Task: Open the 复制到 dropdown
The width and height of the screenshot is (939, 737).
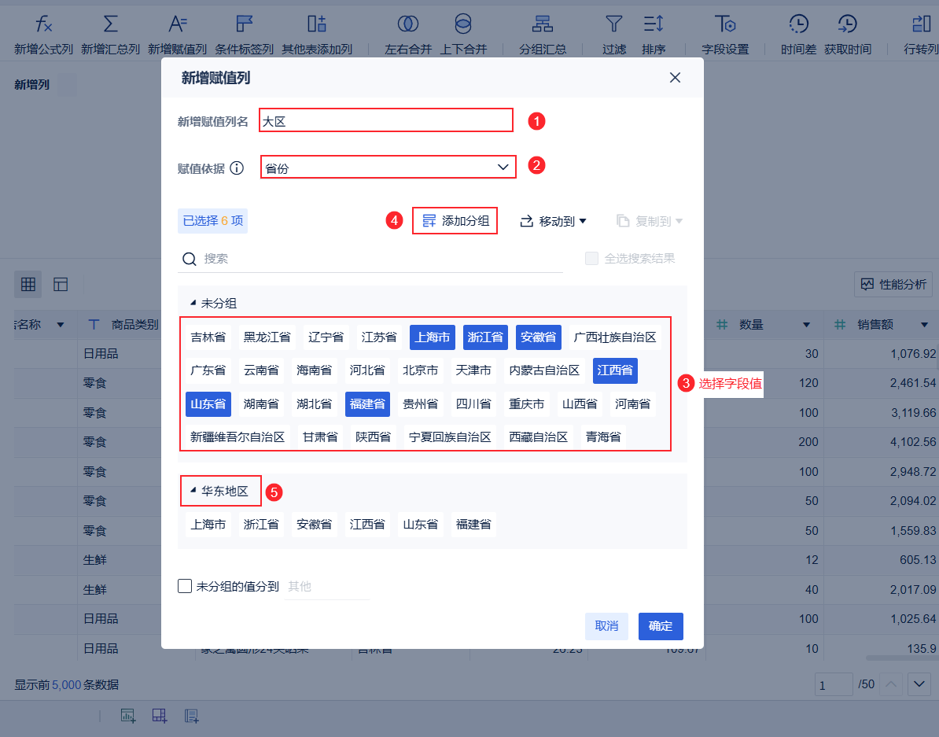Action: pos(650,221)
